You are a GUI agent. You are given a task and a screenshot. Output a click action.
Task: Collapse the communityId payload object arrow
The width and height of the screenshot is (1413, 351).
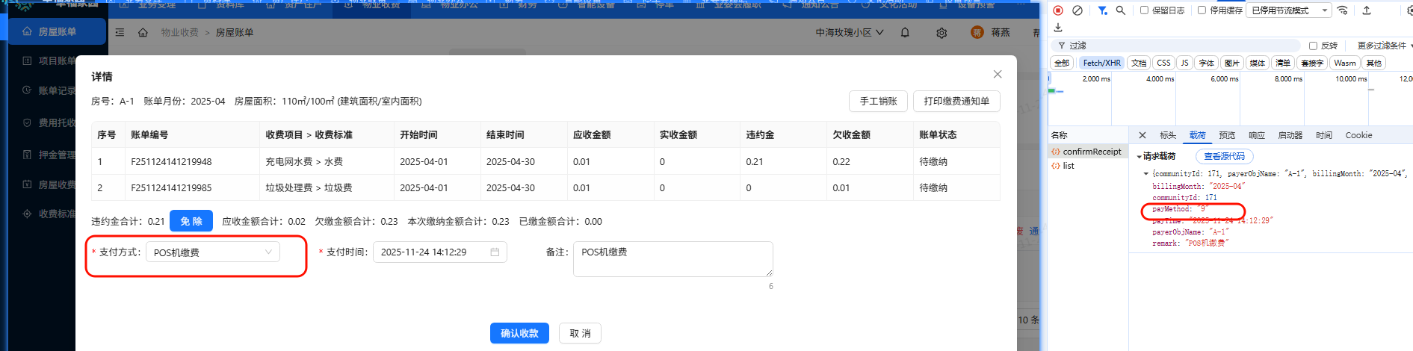pyautogui.click(x=1146, y=174)
